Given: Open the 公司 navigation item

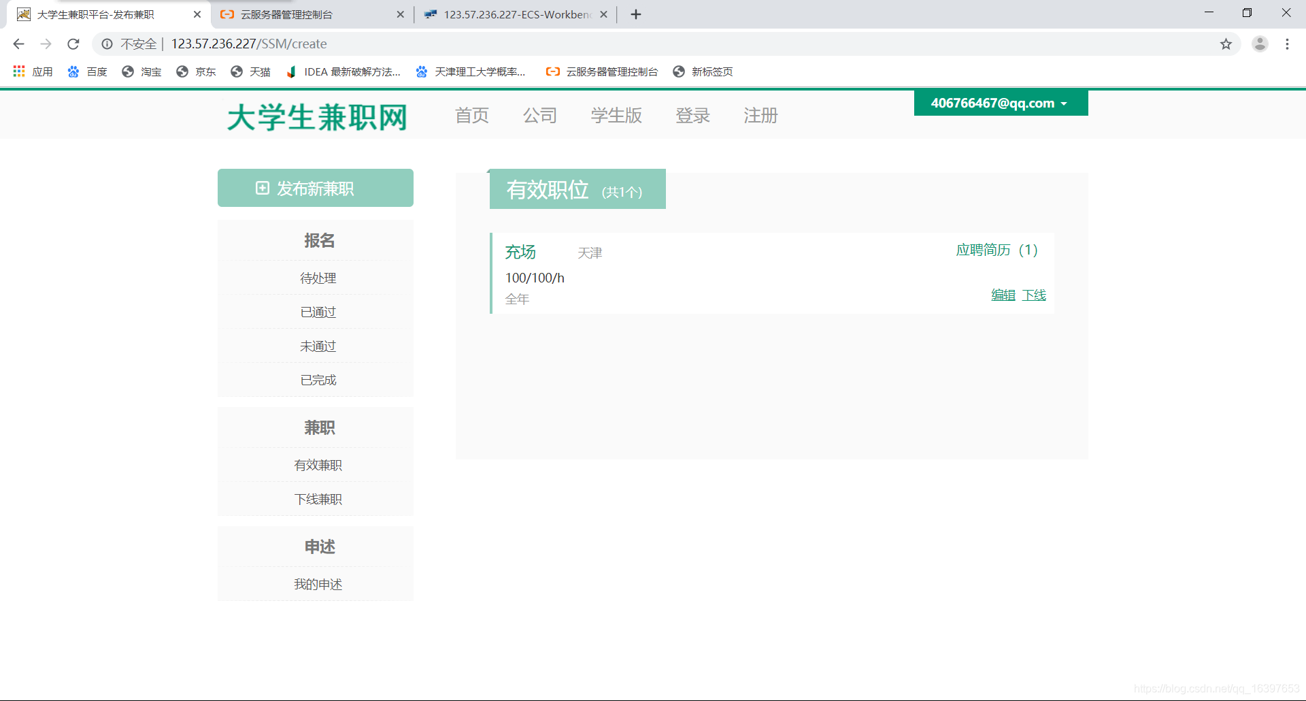Looking at the screenshot, I should (540, 116).
